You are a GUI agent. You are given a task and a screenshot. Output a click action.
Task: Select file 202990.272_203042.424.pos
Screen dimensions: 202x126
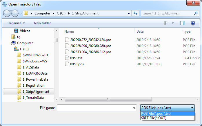(x=91, y=40)
